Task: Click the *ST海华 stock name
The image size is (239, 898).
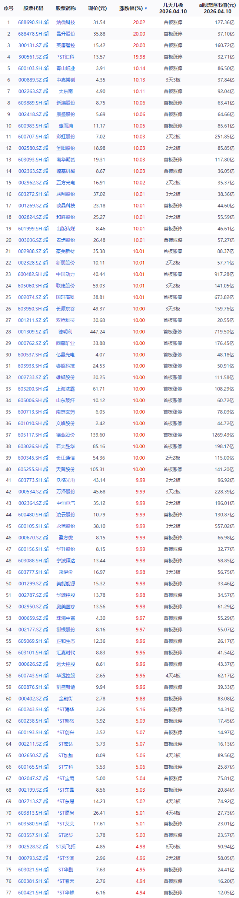Action: pos(66,709)
